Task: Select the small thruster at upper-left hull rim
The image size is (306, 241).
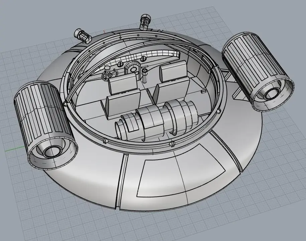Action: [x=83, y=35]
